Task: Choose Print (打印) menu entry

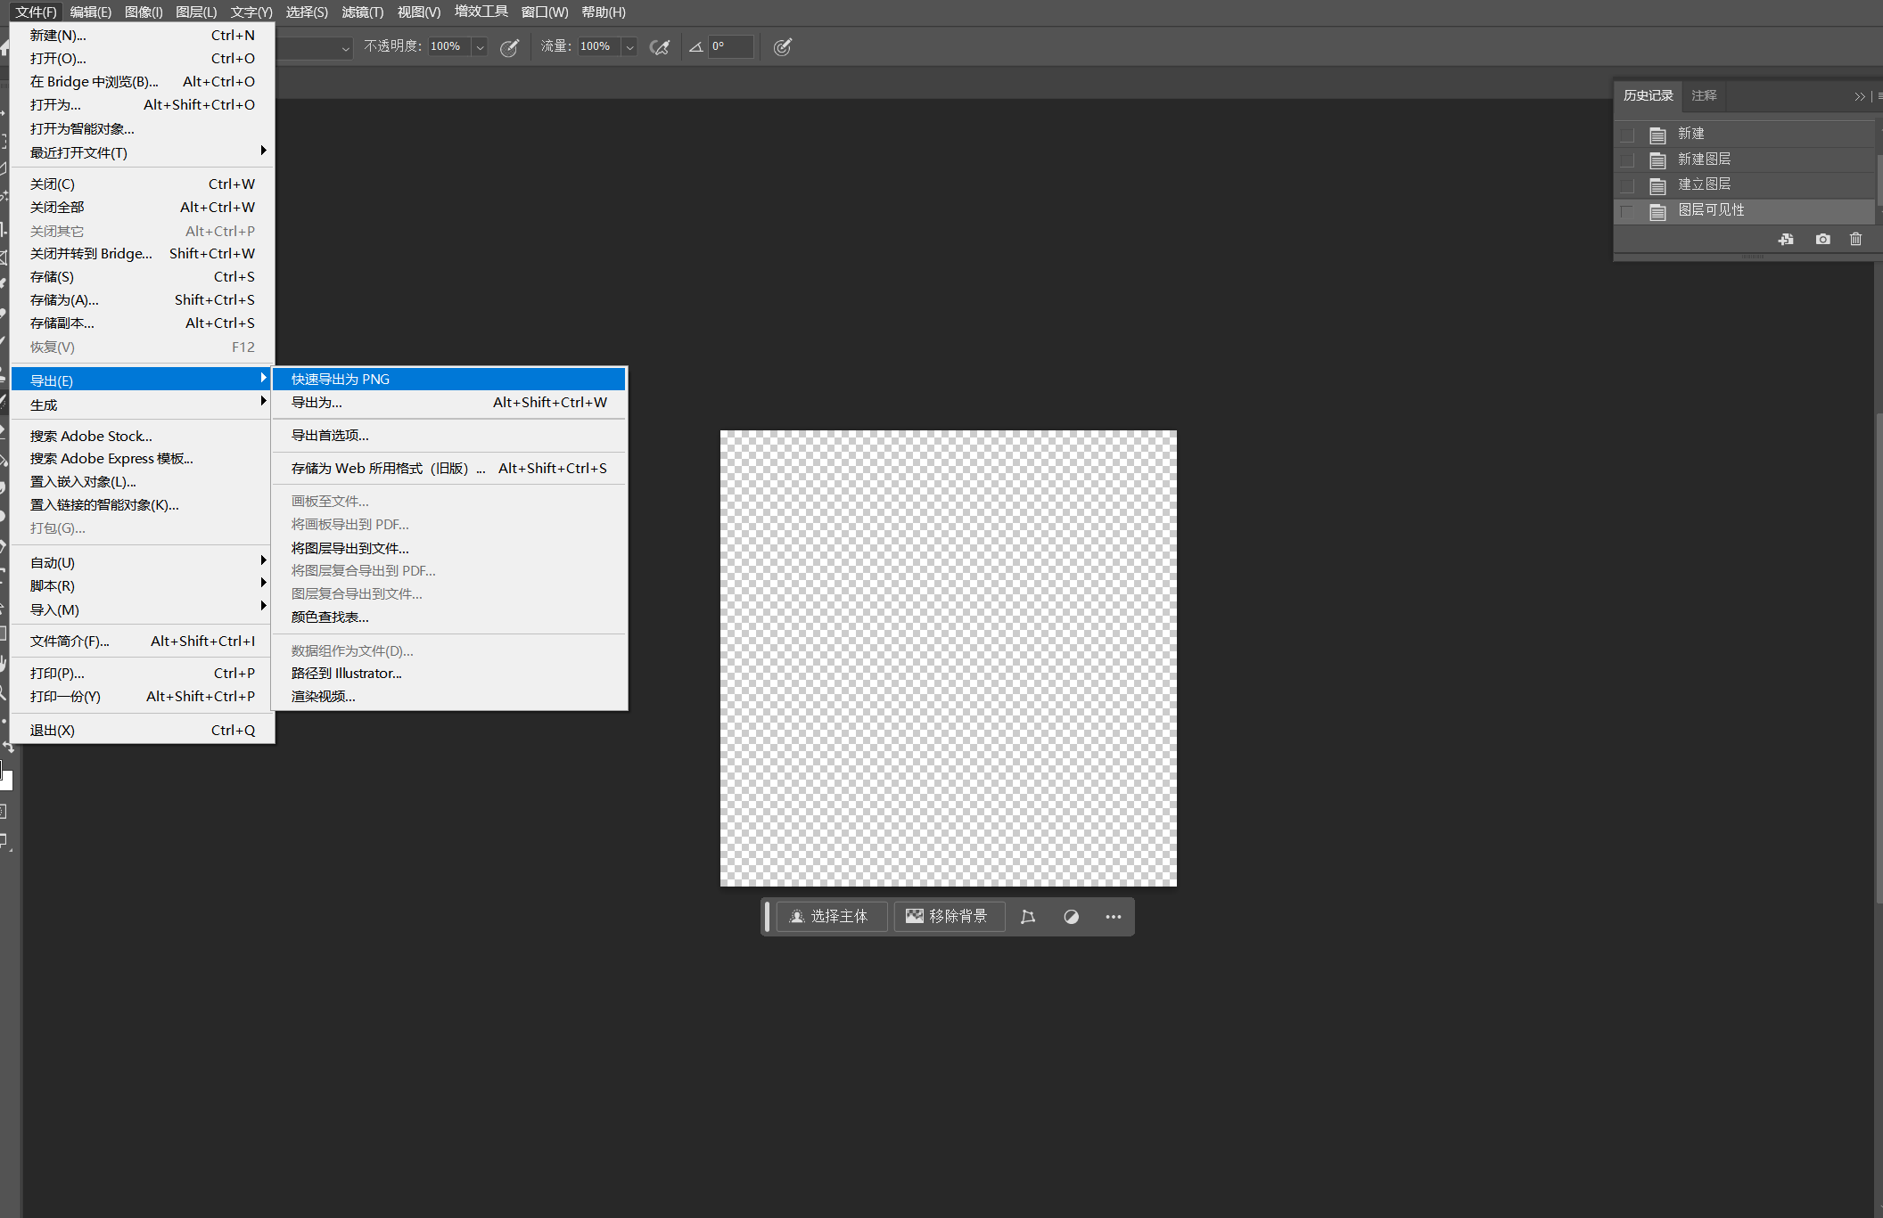Action: tap(142, 674)
